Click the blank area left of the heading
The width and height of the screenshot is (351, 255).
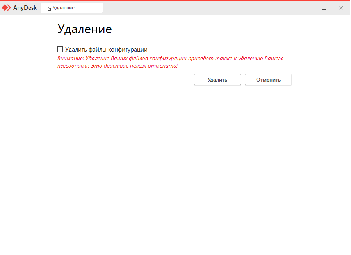[x=27, y=29]
